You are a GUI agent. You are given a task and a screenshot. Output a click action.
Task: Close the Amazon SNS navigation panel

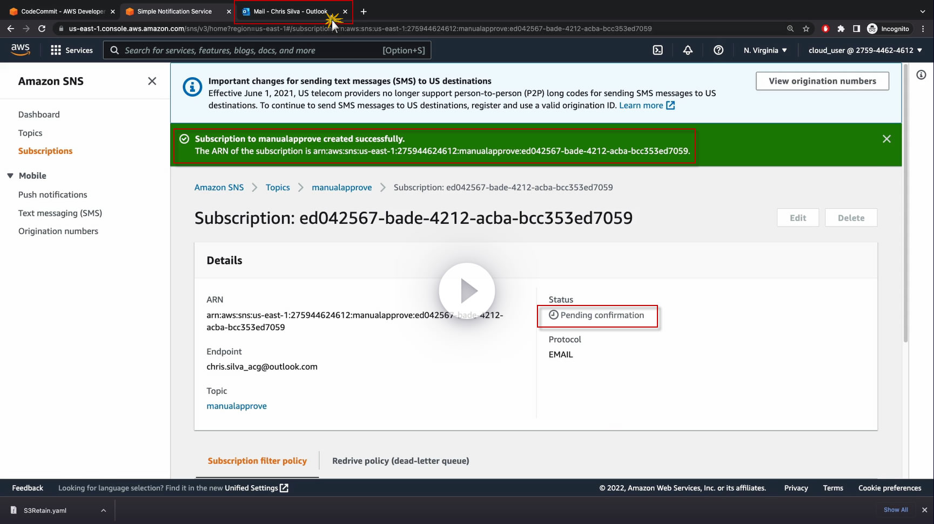152,81
